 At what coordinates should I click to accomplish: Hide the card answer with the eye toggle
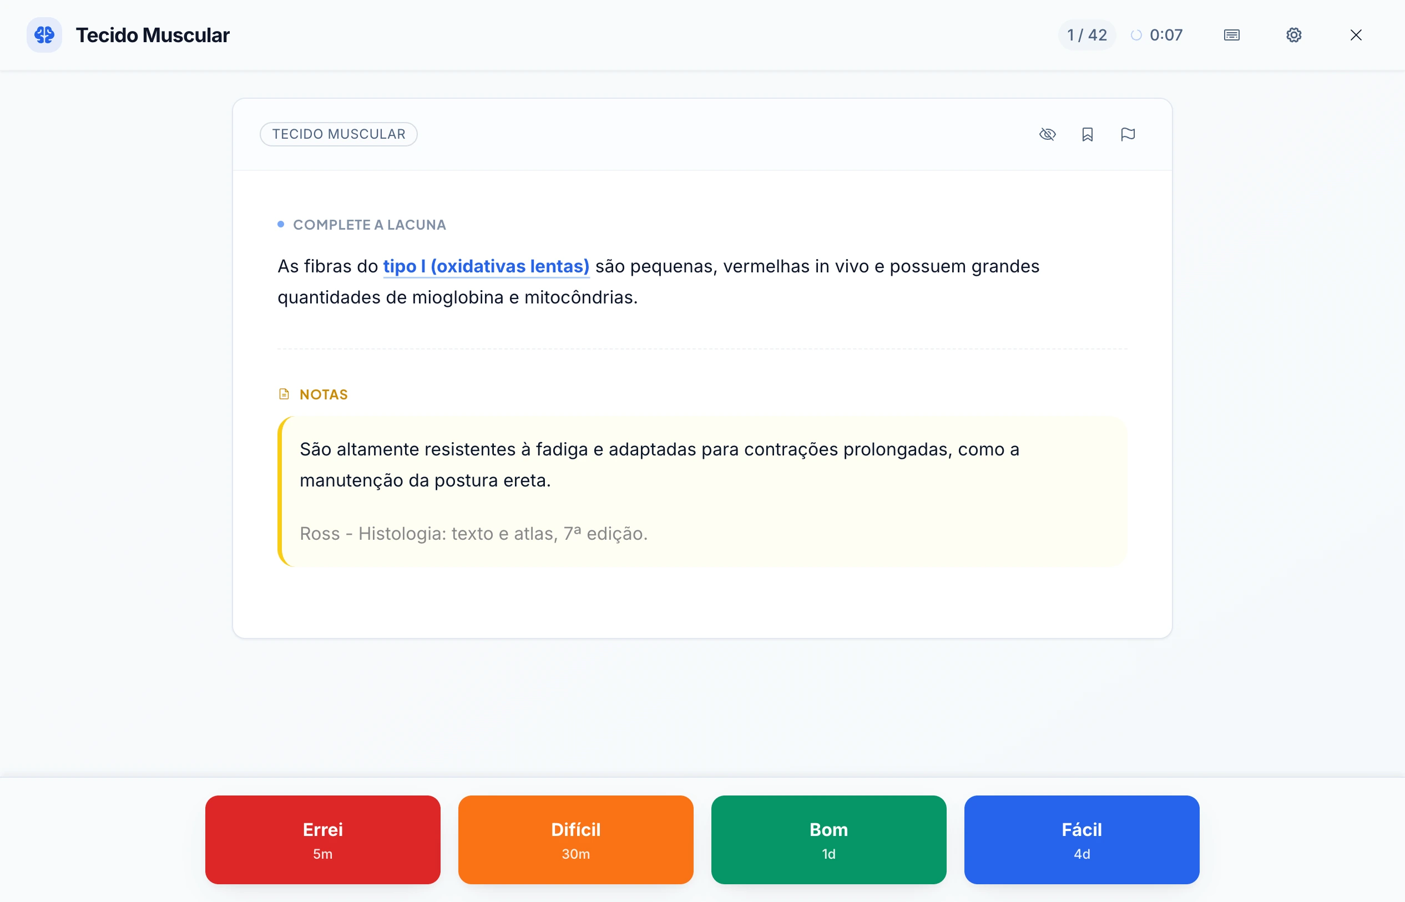tap(1048, 134)
